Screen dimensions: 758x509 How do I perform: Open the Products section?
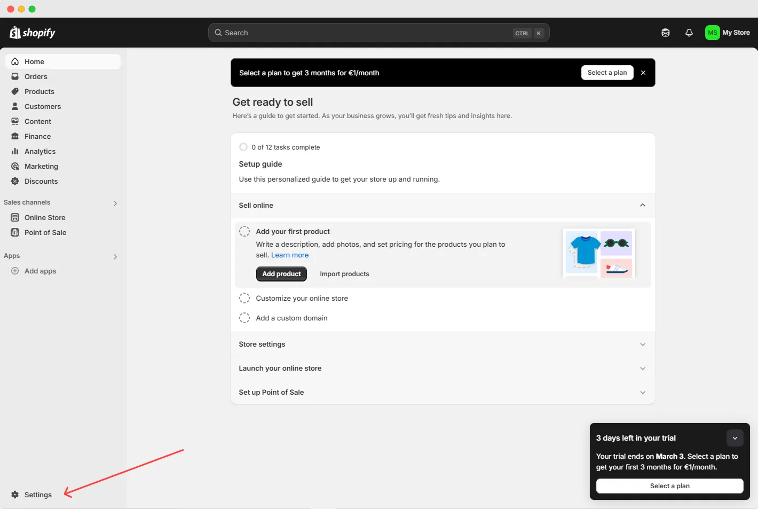point(40,91)
